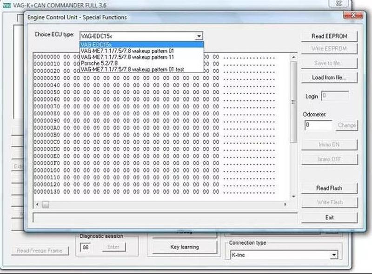Choose VAG-ME7.1.1/7.5/7.8 wakeup pattern 01
The image size is (372, 274).
(x=142, y=51)
